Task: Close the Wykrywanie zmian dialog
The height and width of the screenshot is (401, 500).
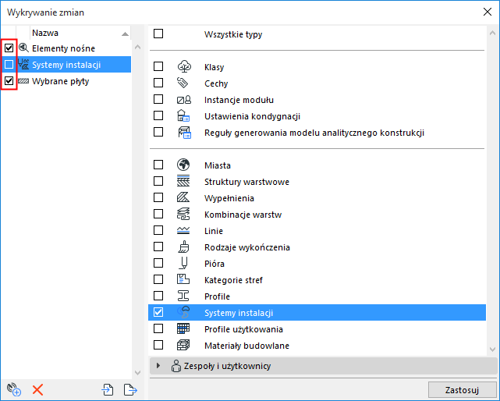Action: [x=488, y=12]
